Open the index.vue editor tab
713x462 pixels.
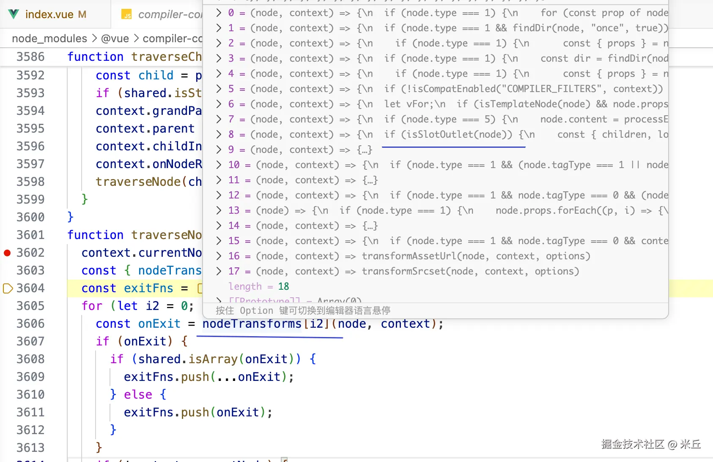point(55,14)
